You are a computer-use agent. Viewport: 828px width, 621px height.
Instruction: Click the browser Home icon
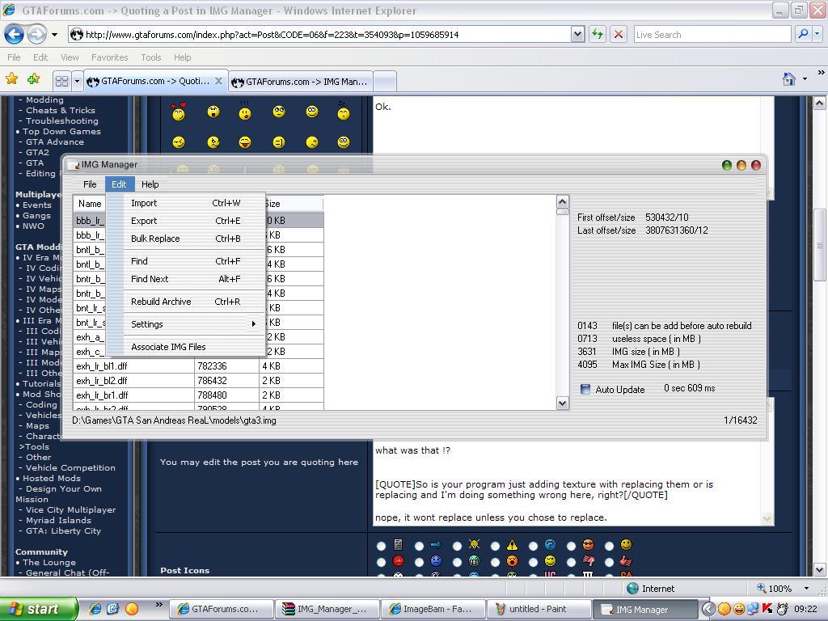tap(789, 79)
